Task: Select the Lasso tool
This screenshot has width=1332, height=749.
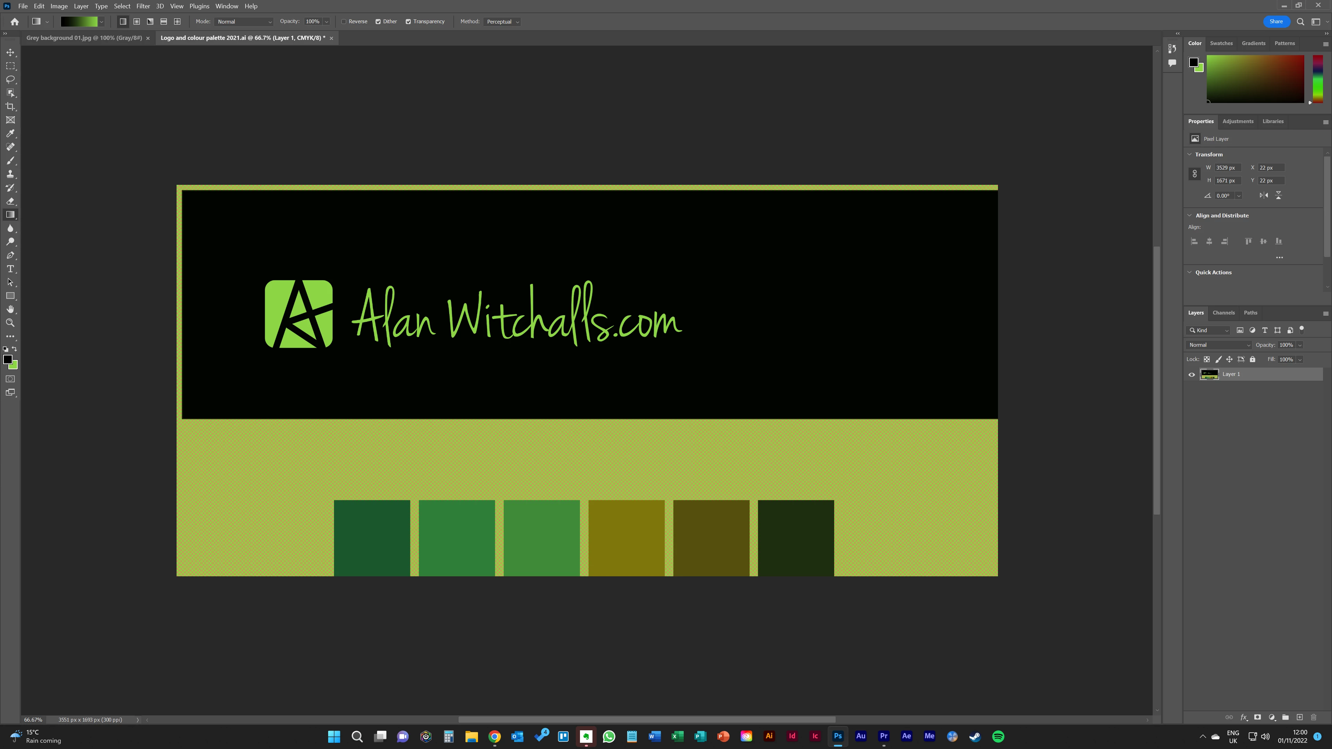Action: (x=10, y=80)
